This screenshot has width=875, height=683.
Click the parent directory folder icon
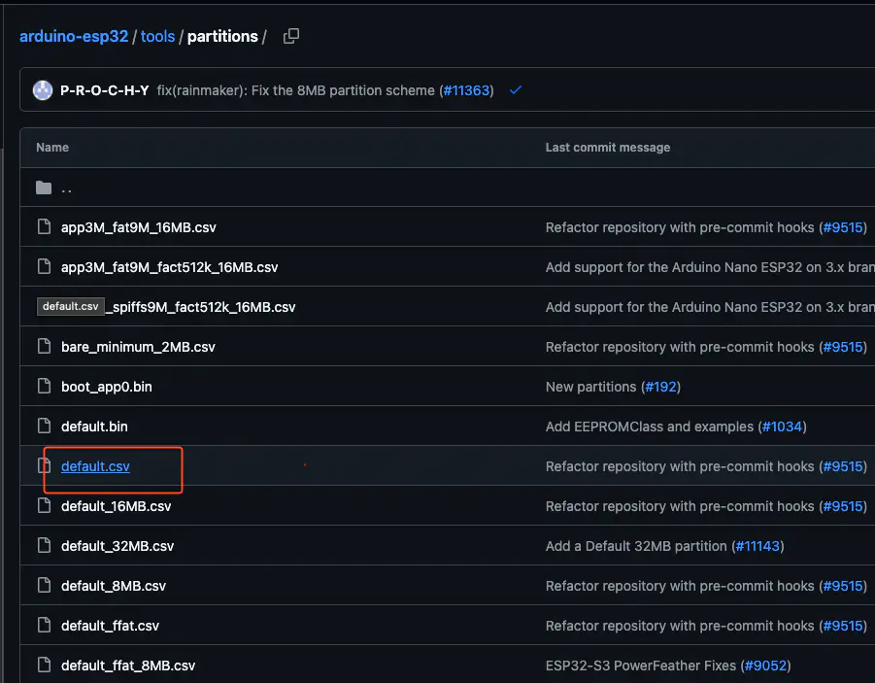click(43, 188)
